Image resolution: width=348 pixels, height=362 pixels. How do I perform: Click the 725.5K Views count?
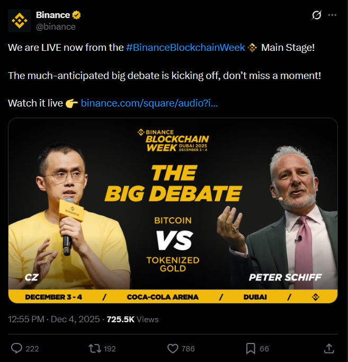[132, 319]
